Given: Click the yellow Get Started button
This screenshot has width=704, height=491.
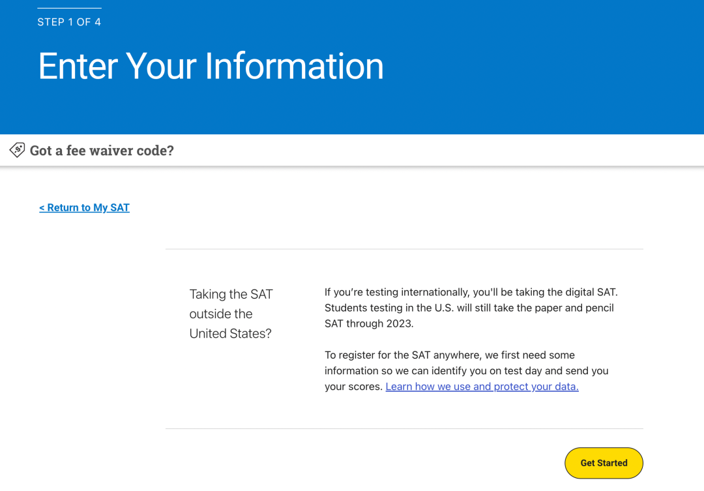Looking at the screenshot, I should [604, 463].
